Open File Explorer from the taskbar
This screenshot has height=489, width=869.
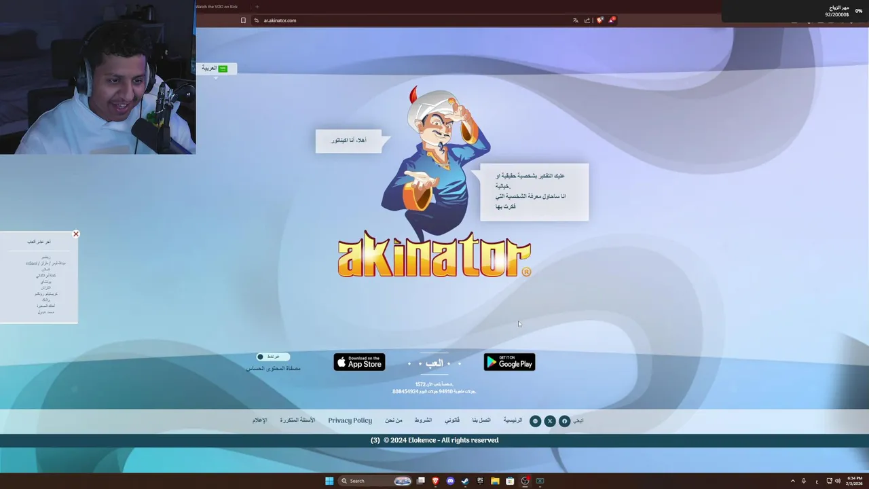click(x=495, y=481)
